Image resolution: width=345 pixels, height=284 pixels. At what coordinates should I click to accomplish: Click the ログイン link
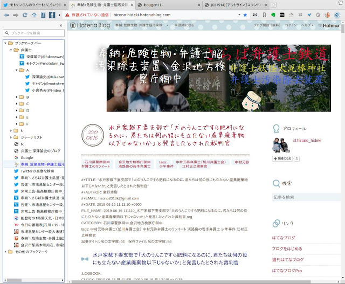tap(291, 25)
